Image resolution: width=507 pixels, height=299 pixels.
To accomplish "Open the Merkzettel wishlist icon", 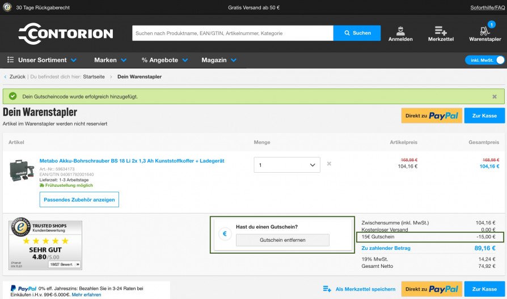I will coord(441,33).
